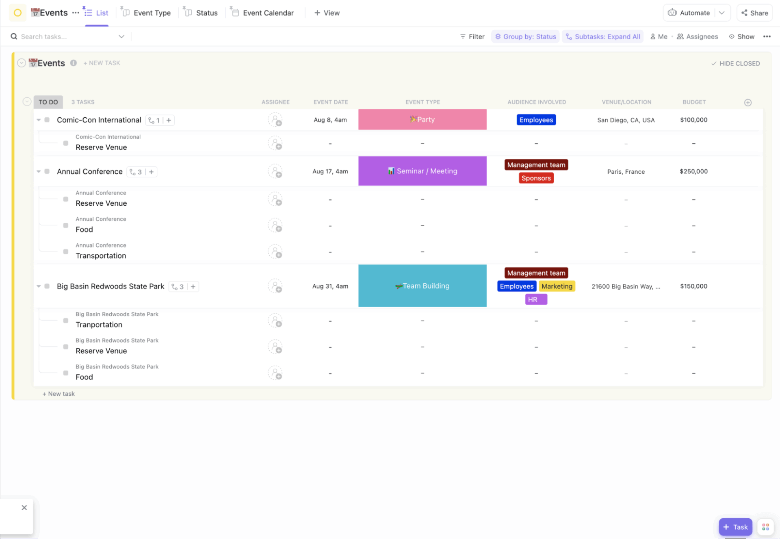Collapse the To Do group
This screenshot has height=539, width=780.
(27, 101)
